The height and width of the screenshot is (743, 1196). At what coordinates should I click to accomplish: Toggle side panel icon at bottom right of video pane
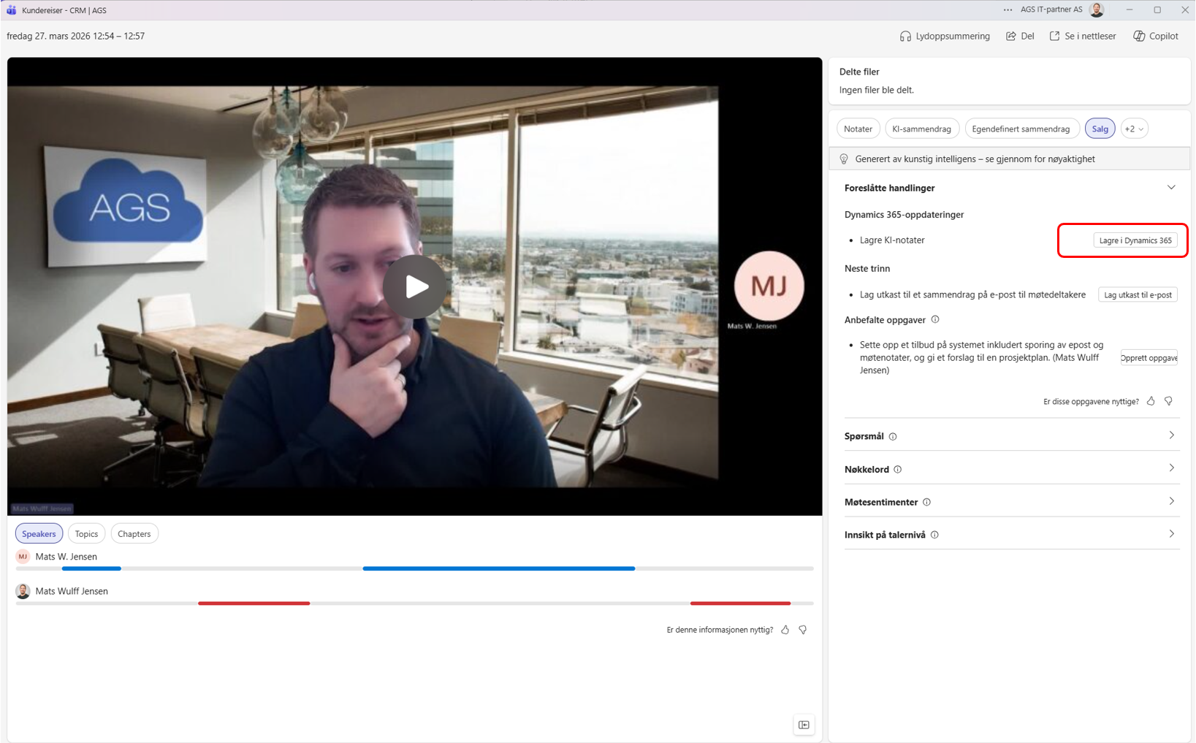(x=804, y=725)
